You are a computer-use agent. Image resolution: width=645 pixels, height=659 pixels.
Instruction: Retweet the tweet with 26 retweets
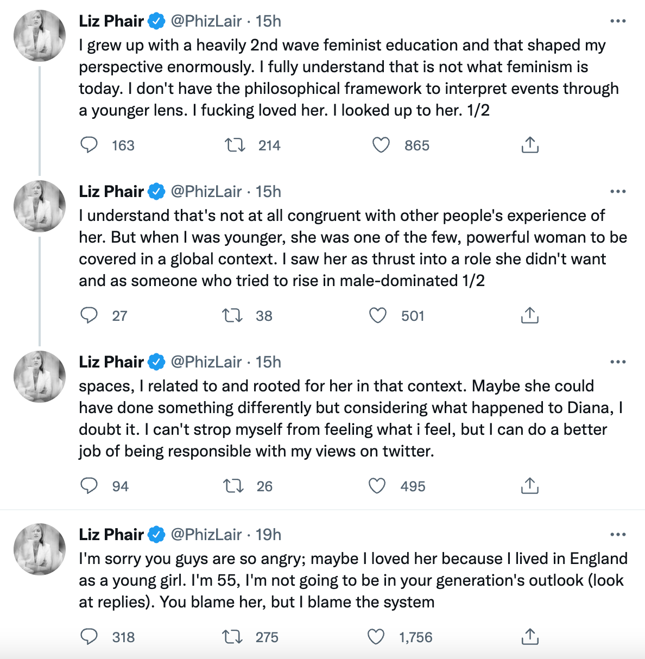pos(233,486)
